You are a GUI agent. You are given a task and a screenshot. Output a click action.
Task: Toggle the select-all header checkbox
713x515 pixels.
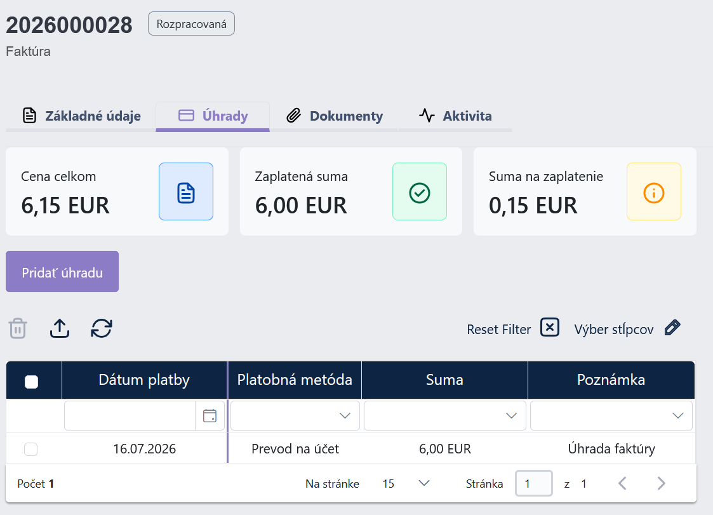point(31,382)
